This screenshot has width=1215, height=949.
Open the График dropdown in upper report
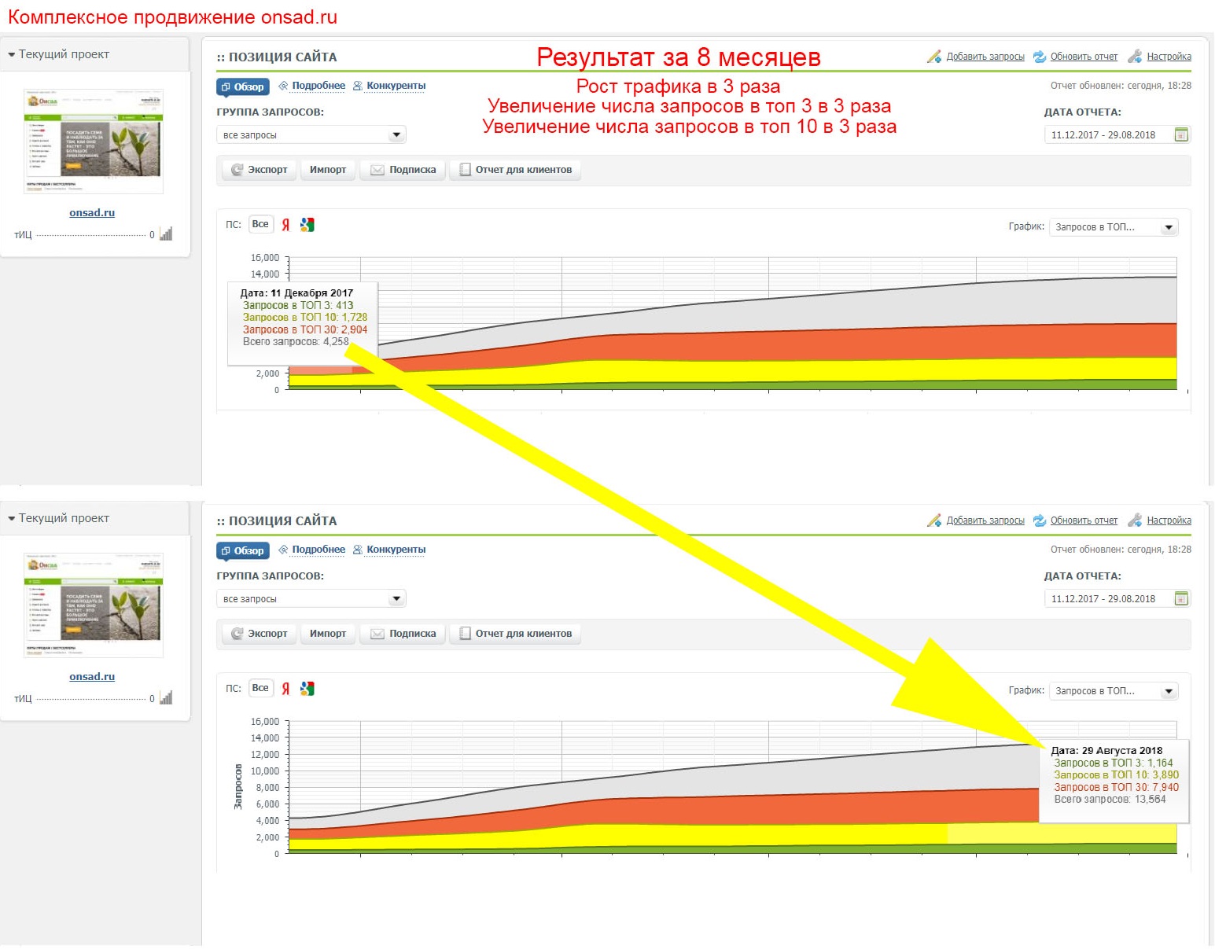click(x=1114, y=227)
